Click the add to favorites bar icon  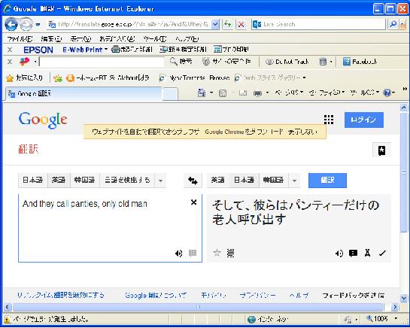(x=57, y=78)
